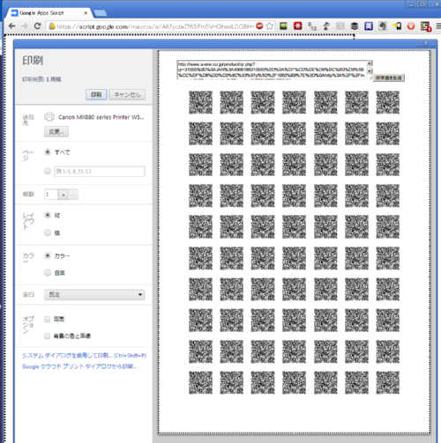The height and width of the screenshot is (443, 441).
Task: Open the Chrome hamburger menu
Action: pyautogui.click(x=438, y=26)
